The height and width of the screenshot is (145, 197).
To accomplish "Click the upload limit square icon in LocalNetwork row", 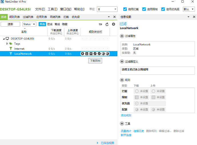I will 91,54.
